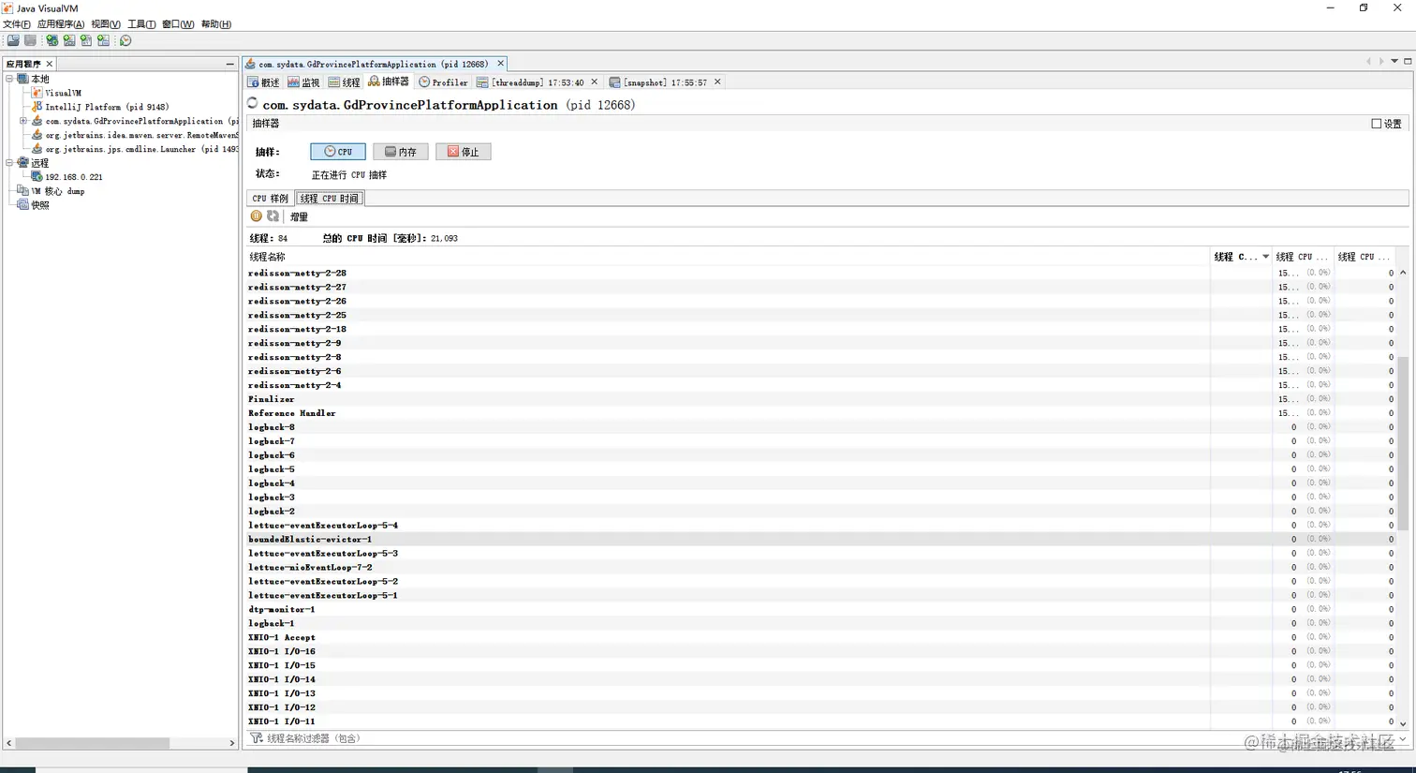Click the Load snapshot toolbar icon
The height and width of the screenshot is (773, 1416).
[x=13, y=40]
